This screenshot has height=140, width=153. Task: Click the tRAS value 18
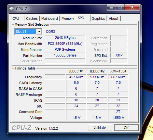(76, 100)
